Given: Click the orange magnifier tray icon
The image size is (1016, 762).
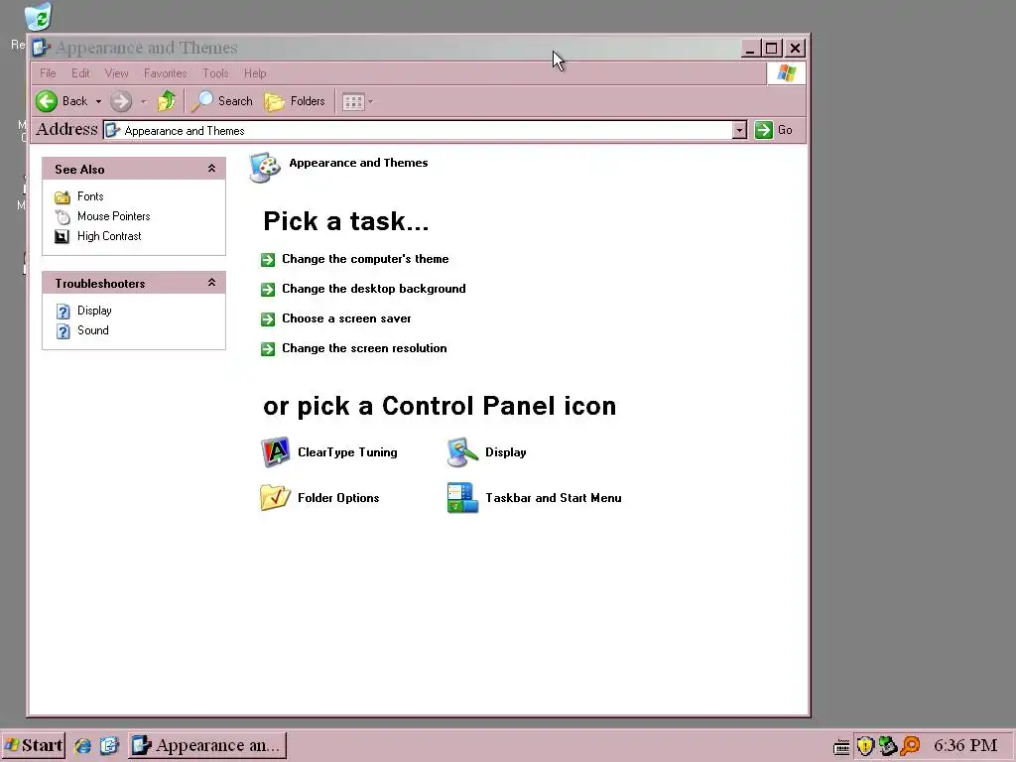Looking at the screenshot, I should (911, 746).
